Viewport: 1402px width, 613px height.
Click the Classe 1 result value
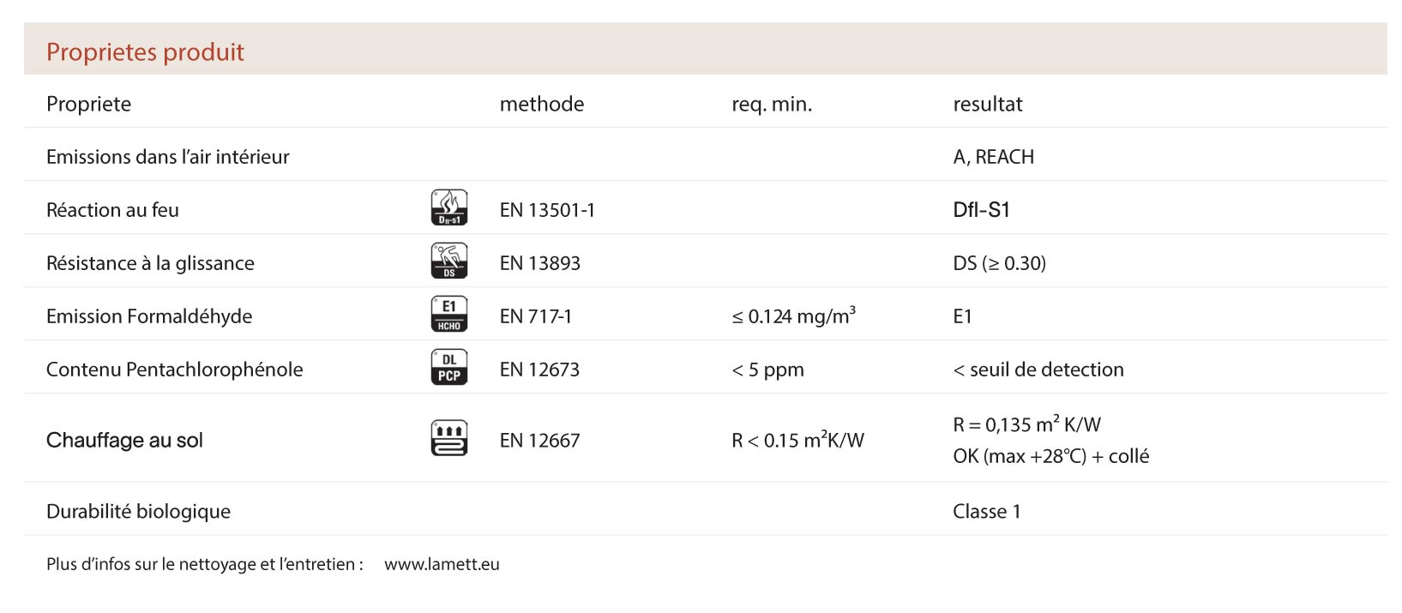pos(986,512)
